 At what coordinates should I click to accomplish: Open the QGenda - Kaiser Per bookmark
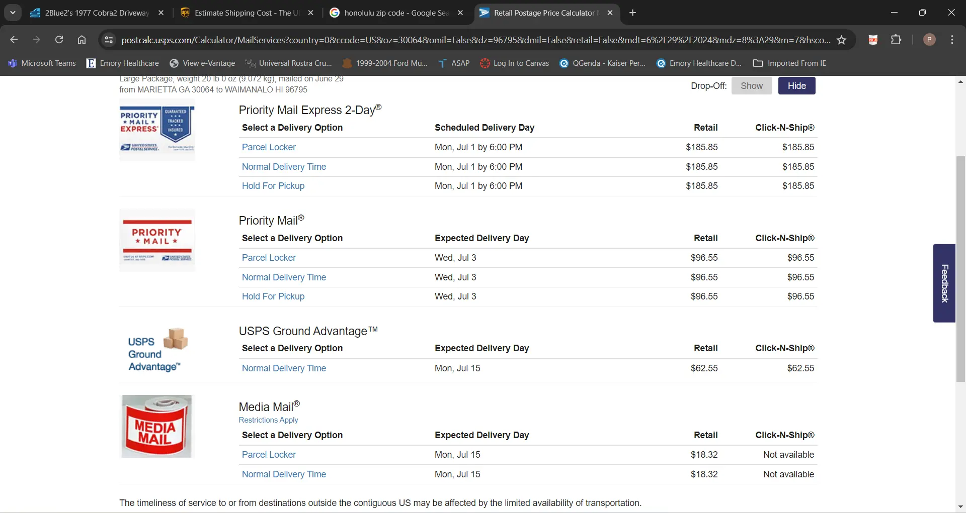coord(603,63)
